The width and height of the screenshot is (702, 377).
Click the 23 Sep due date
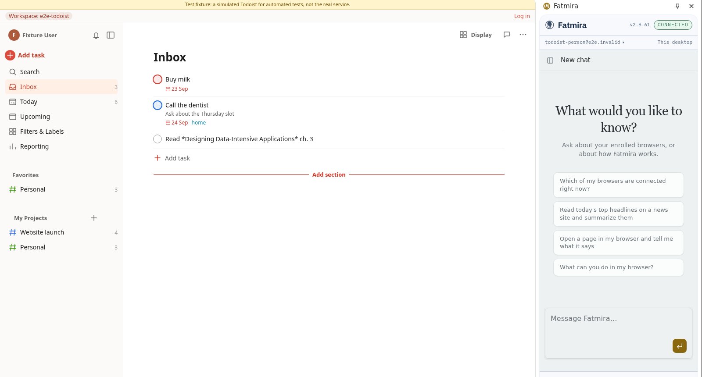177,89
